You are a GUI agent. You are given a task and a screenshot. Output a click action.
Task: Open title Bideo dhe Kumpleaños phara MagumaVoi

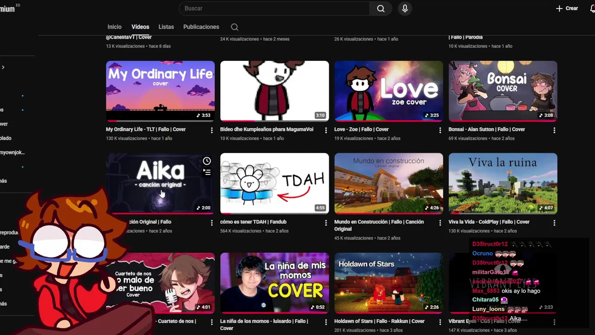267,129
